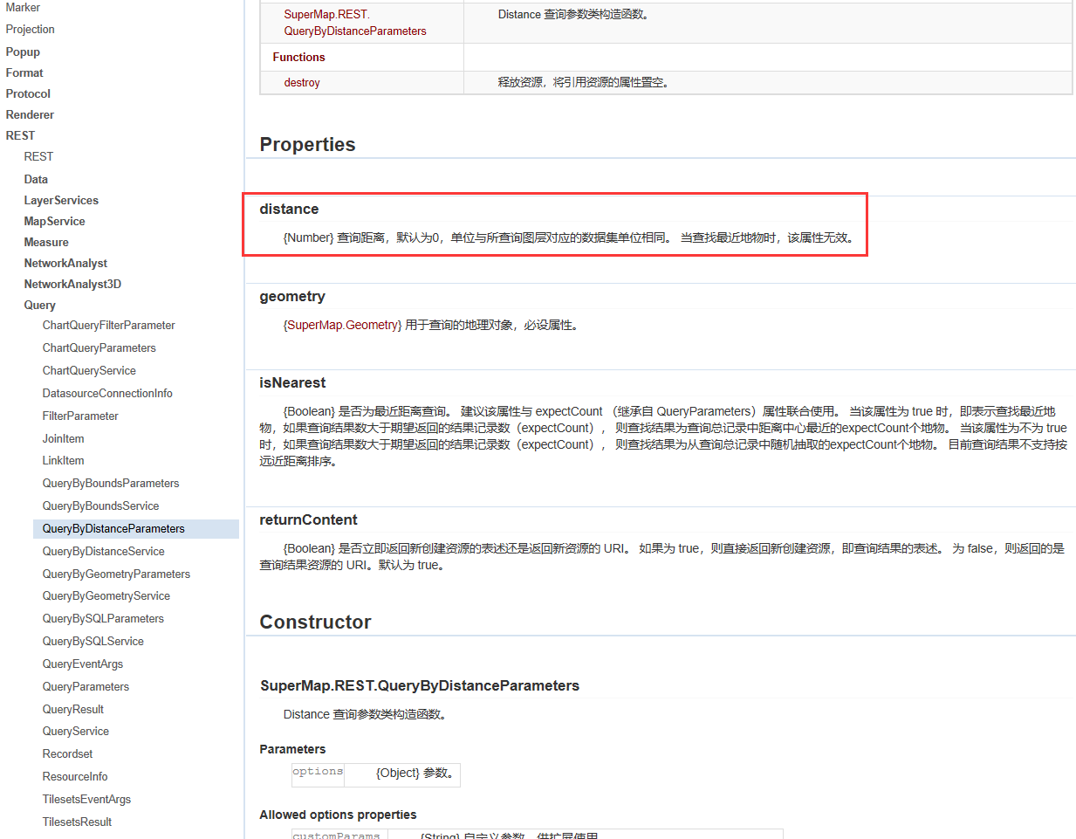Open the JoinItem class page
Viewport: 1076px width, 839px height.
(63, 438)
